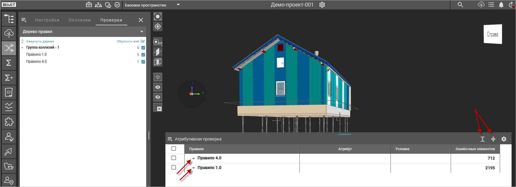This screenshot has height=187, width=516.
Task: Click the Справа view cube face
Action: (492, 34)
